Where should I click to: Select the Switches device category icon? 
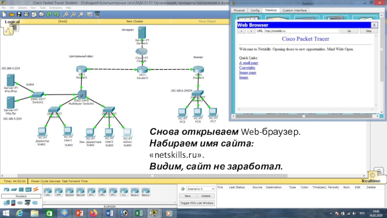tap(14, 189)
